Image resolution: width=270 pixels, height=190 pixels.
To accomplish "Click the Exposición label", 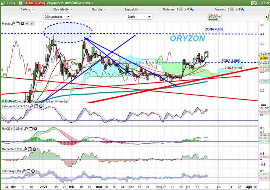I will [132, 9].
